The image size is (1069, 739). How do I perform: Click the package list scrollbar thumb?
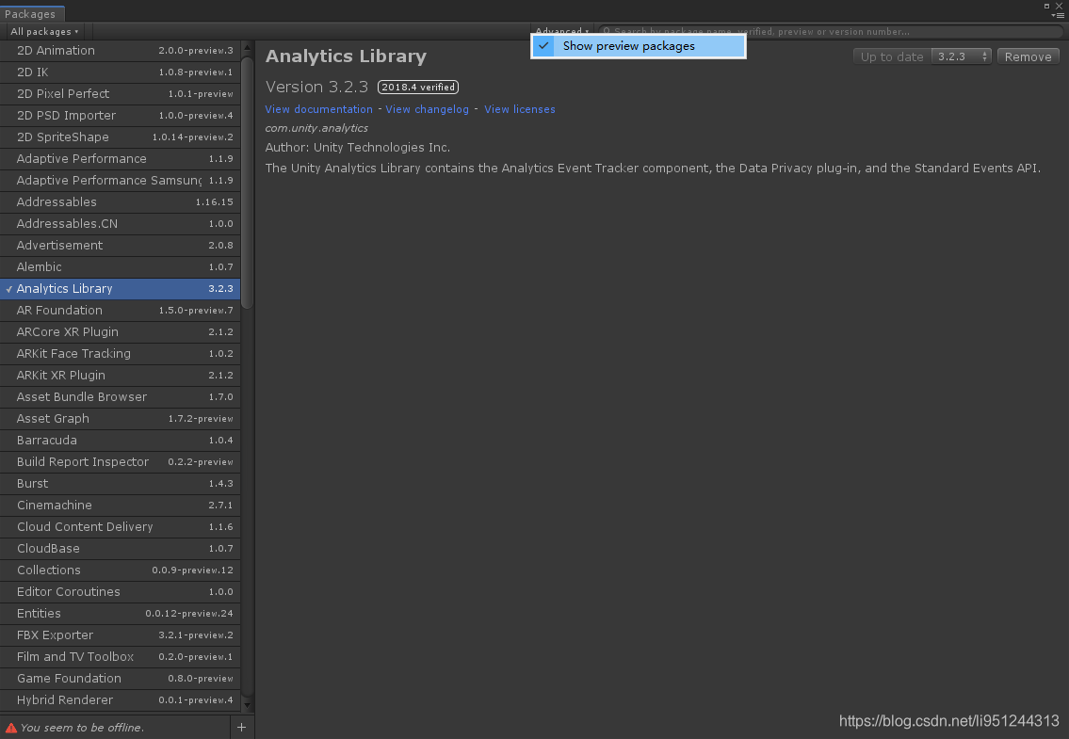pos(247,183)
